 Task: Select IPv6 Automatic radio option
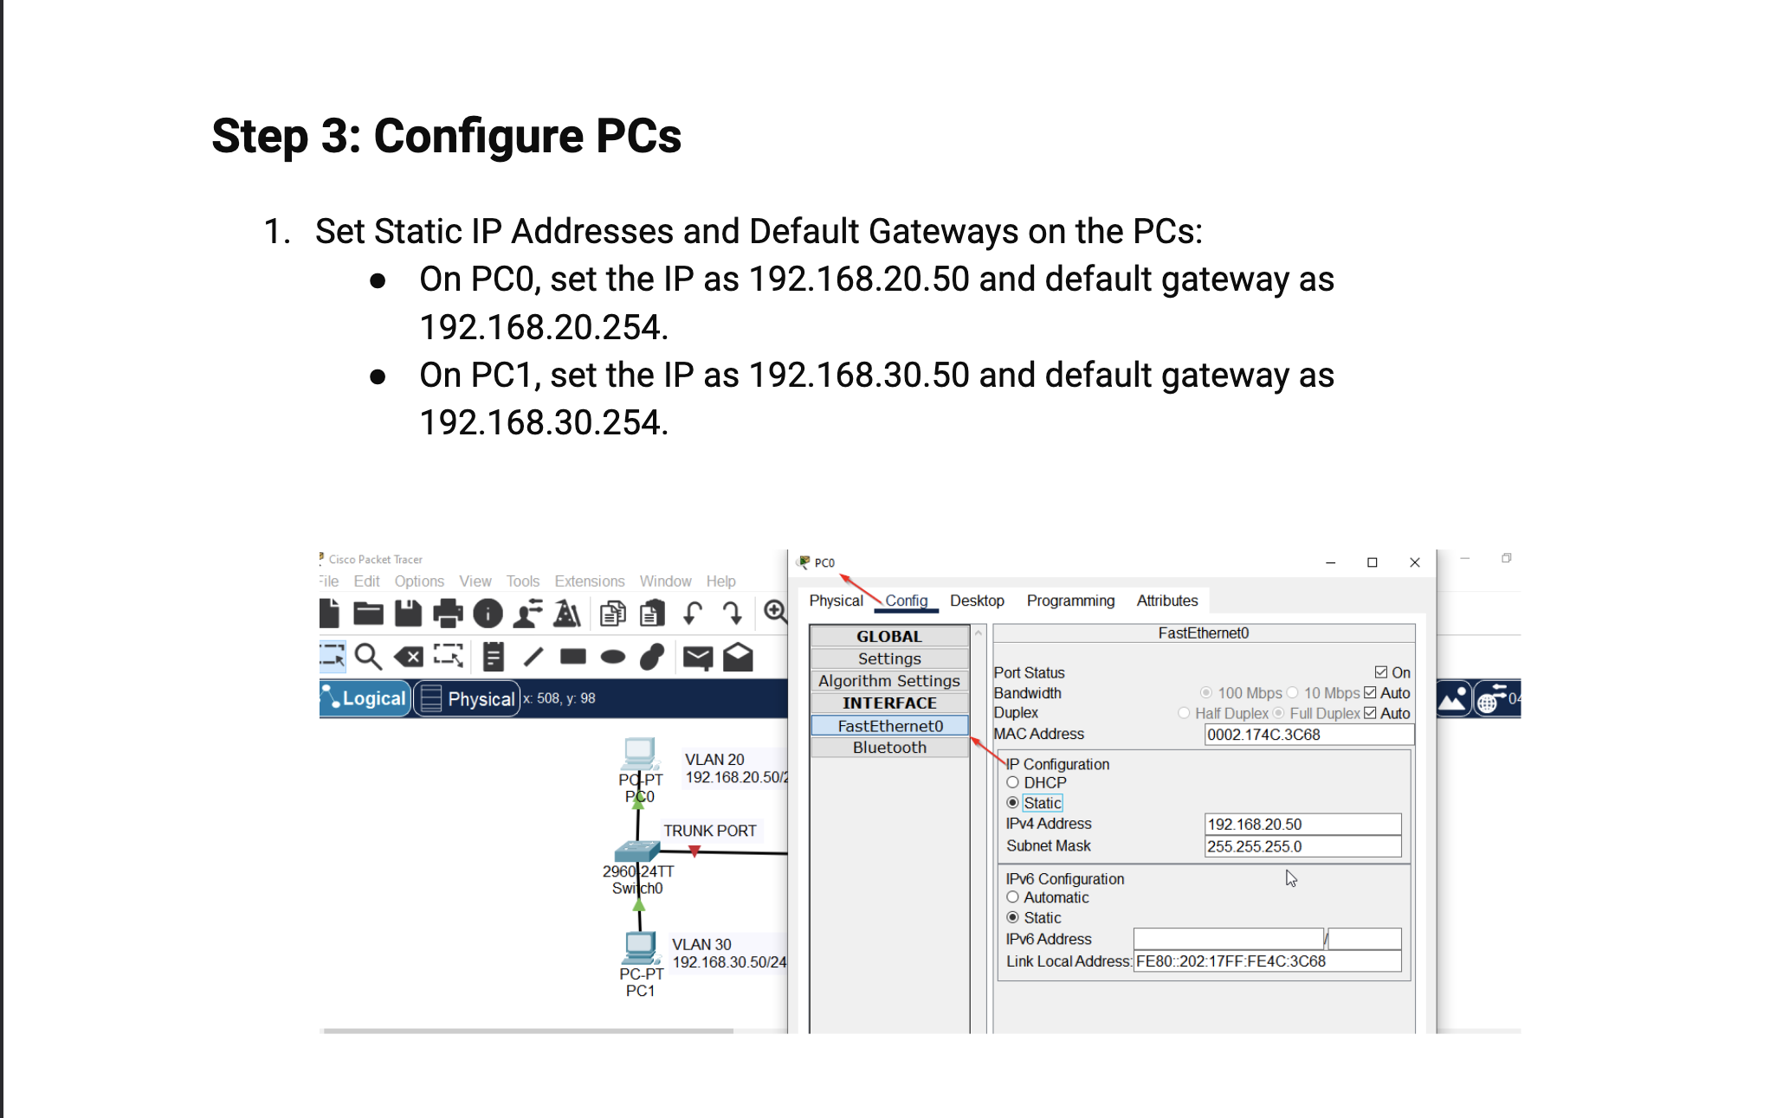(x=1012, y=897)
